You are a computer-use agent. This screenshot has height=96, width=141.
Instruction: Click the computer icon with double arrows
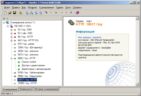pyautogui.click(x=36, y=13)
